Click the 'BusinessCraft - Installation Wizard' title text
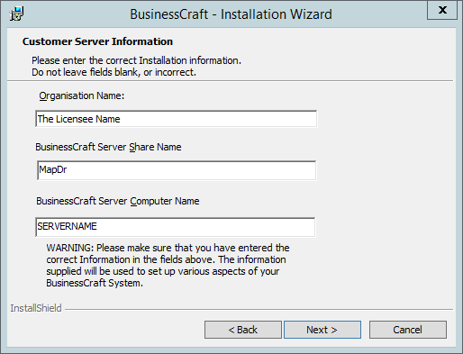This screenshot has width=463, height=354. click(231, 14)
